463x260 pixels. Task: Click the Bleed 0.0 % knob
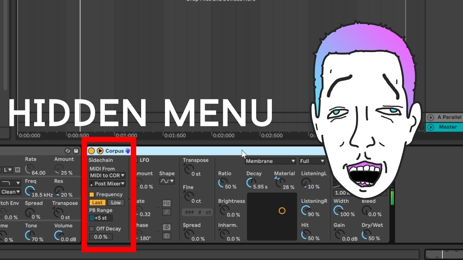pos(366,210)
